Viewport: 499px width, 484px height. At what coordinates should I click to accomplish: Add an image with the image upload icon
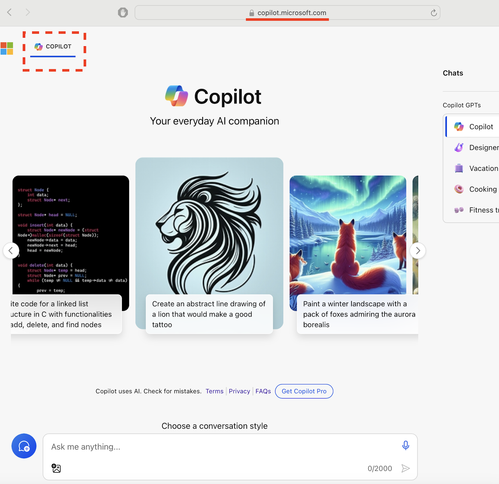(56, 468)
